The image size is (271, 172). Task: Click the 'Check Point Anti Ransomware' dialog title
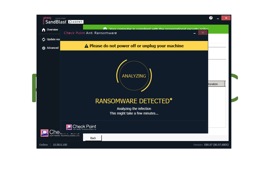tap(90, 33)
